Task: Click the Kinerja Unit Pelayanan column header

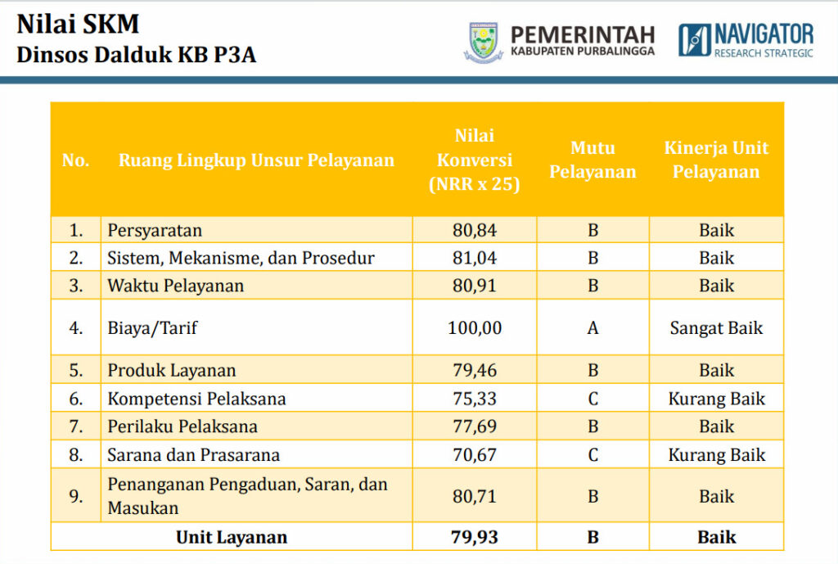Action: point(716,160)
